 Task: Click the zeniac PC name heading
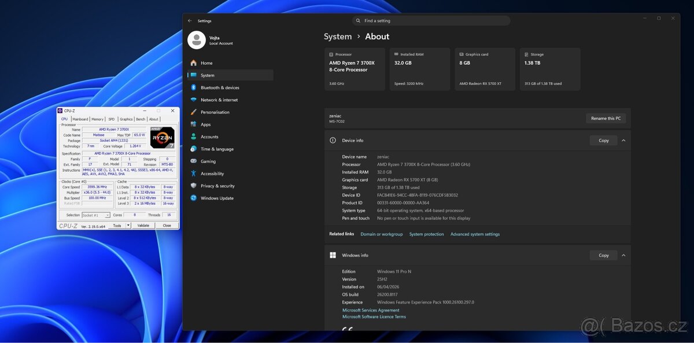tap(335, 116)
